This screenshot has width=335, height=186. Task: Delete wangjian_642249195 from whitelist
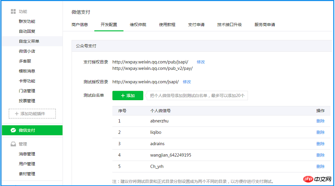point(320,155)
